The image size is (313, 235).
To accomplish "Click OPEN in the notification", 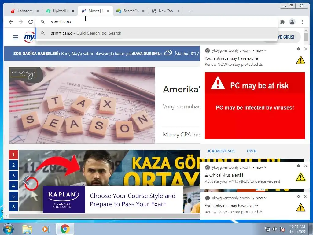I will (252, 151).
